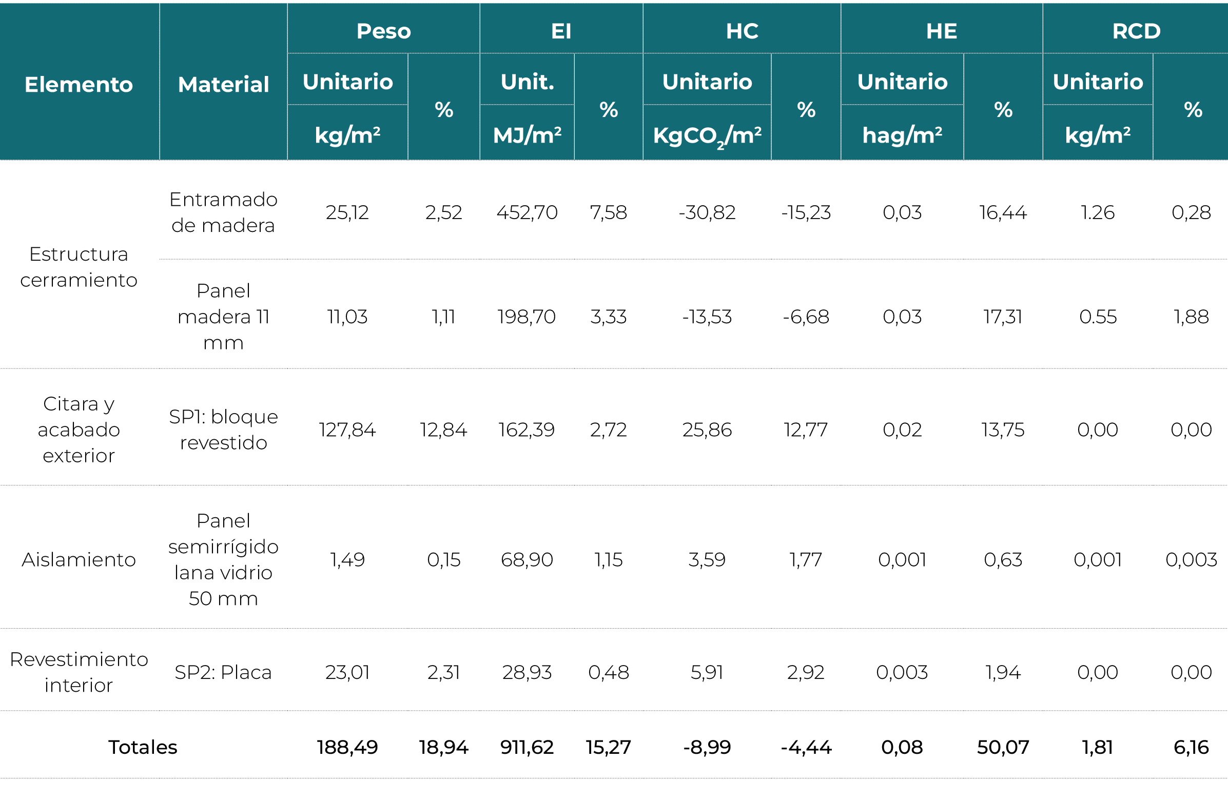The image size is (1228, 800).
Task: Select the Entramado de madera cell
Action: coord(223,212)
